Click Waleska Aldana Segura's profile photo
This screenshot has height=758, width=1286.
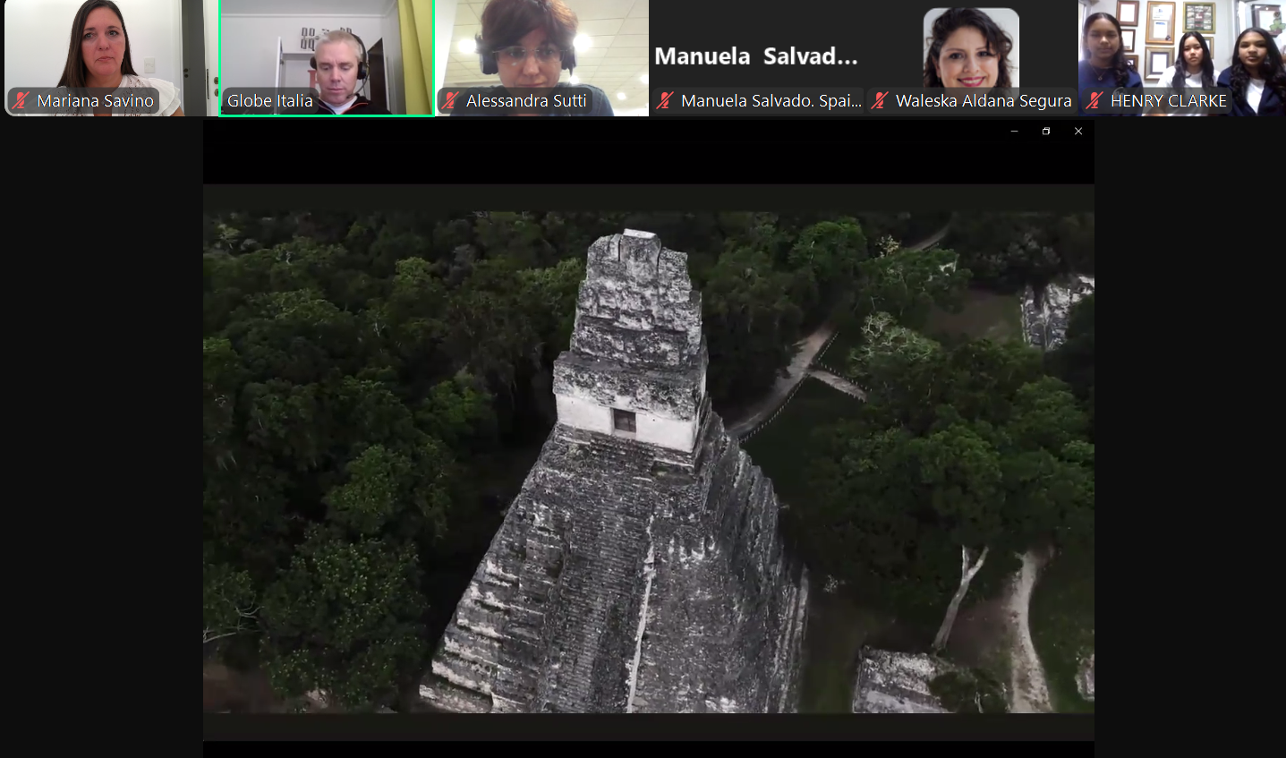[971, 47]
